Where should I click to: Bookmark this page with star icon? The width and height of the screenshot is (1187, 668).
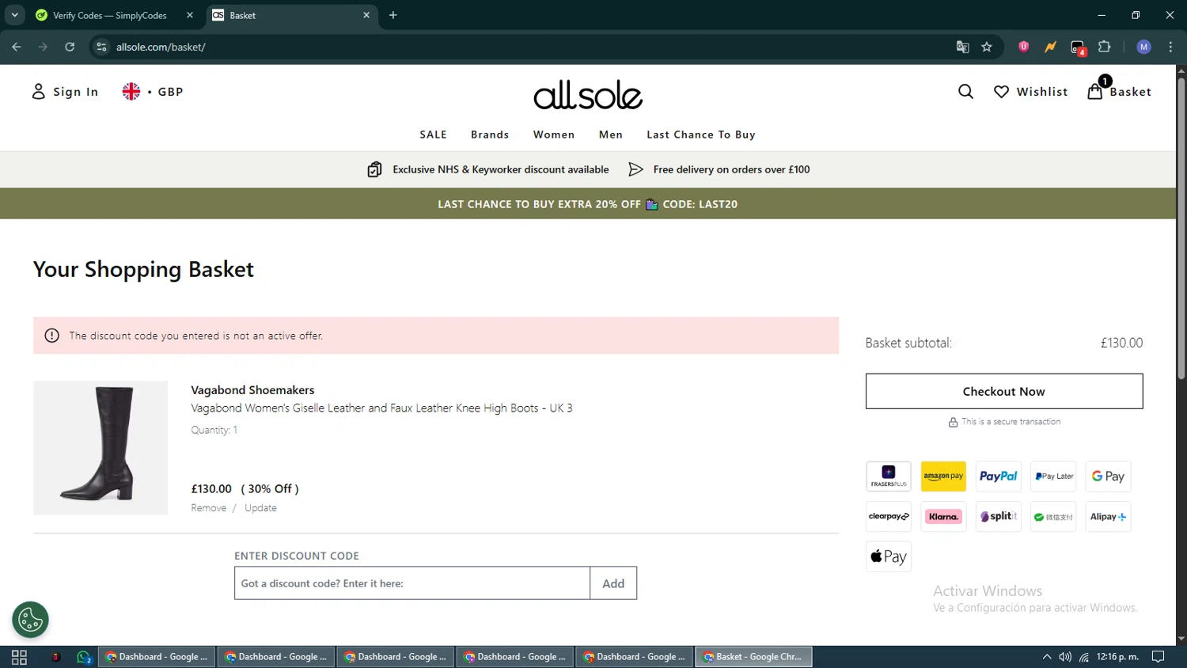pos(987,47)
